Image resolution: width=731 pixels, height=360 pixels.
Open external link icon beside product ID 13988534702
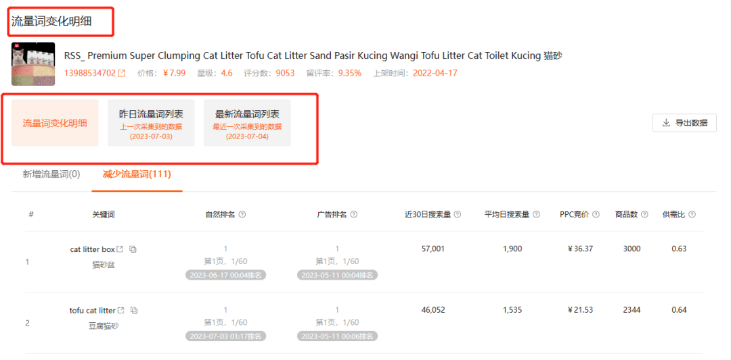[122, 74]
